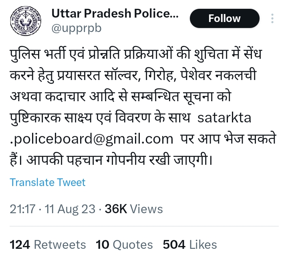Click the tweet line starting पुलिस भर्ती
The width and height of the screenshot is (288, 256).
[x=136, y=54]
